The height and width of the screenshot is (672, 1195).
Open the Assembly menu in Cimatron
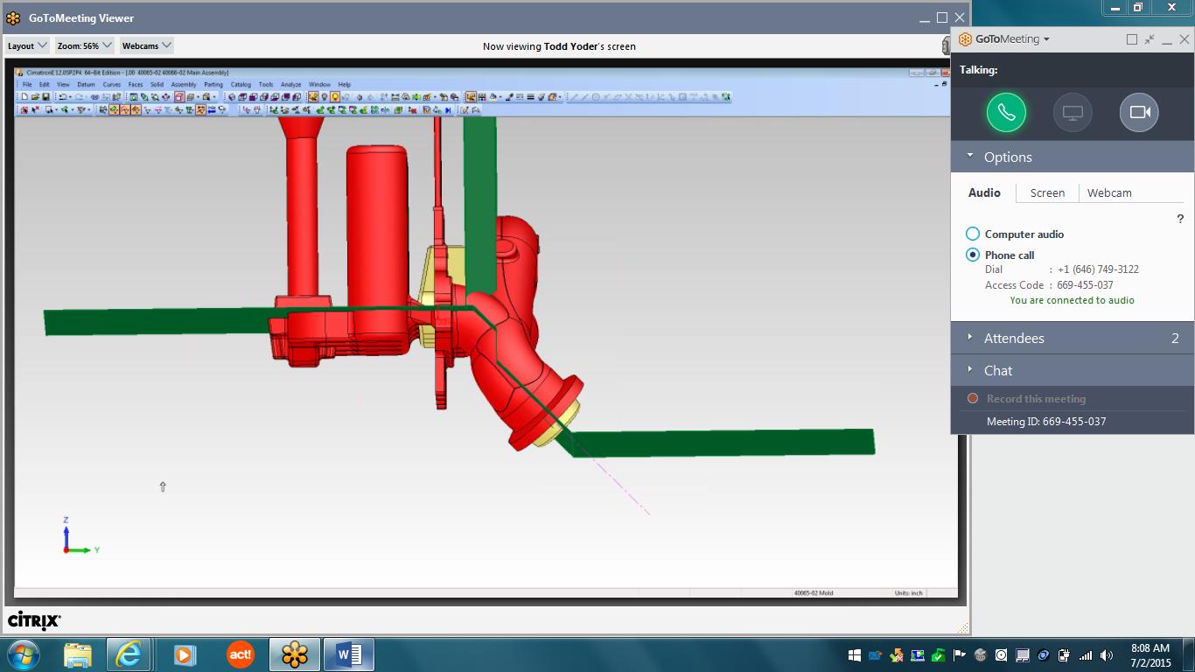pyautogui.click(x=184, y=84)
